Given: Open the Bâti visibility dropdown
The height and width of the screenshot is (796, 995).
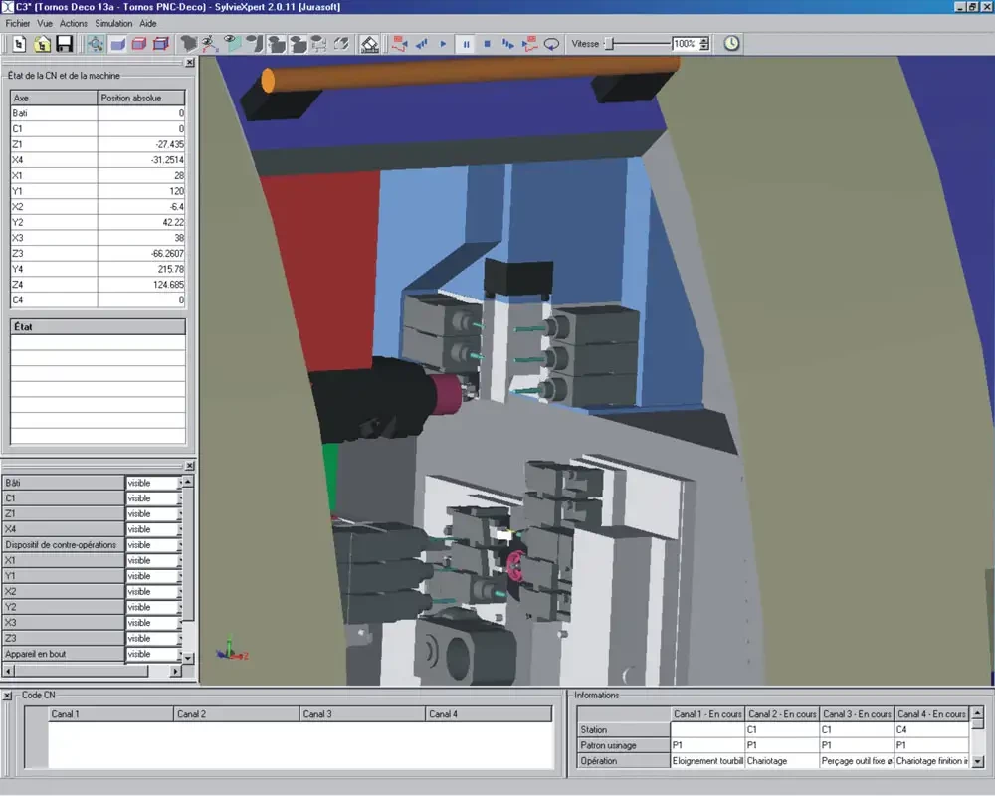Looking at the screenshot, I should 180,483.
